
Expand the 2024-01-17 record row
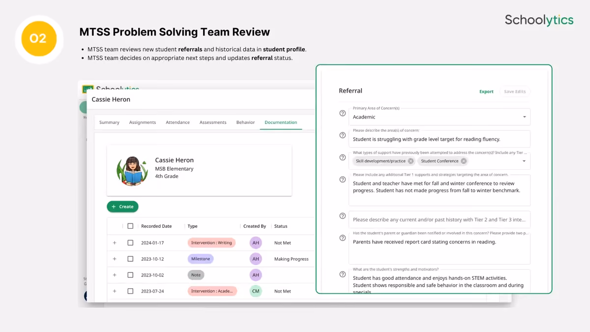tap(115, 242)
